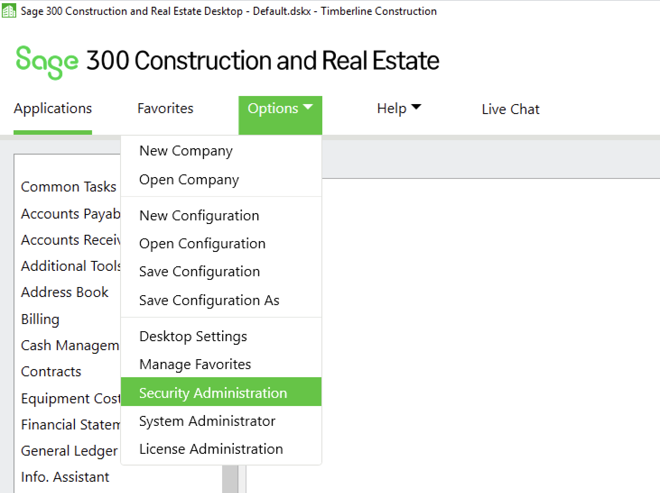The image size is (660, 493).
Task: Click New Configuration in the menu
Action: click(221, 216)
